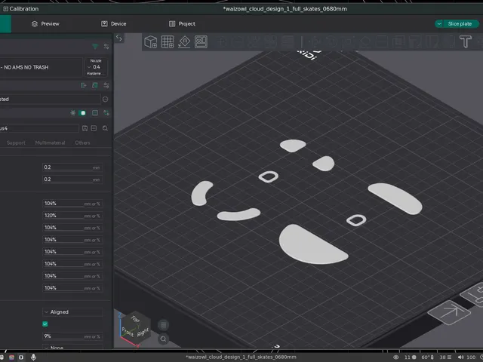Click the filament export icon
483x362 pixels.
click(84, 85)
